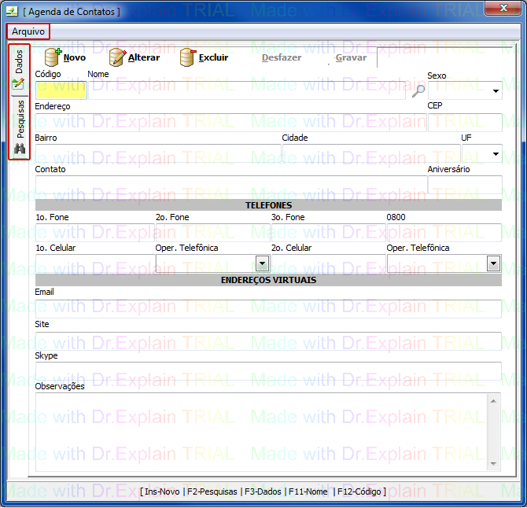The height and width of the screenshot is (508, 527).
Task: Click the edit note icon in the sidebar
Action: pyautogui.click(x=18, y=84)
